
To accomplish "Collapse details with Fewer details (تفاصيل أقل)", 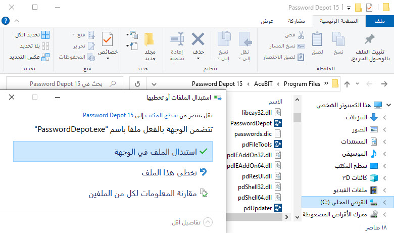I will tap(192, 222).
